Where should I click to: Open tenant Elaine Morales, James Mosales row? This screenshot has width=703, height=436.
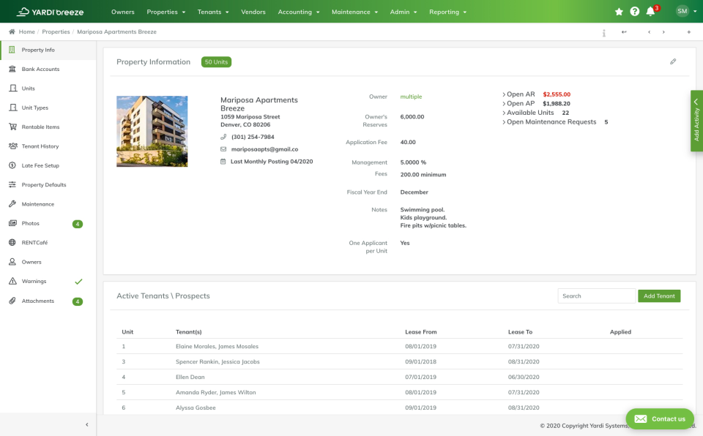coord(400,346)
